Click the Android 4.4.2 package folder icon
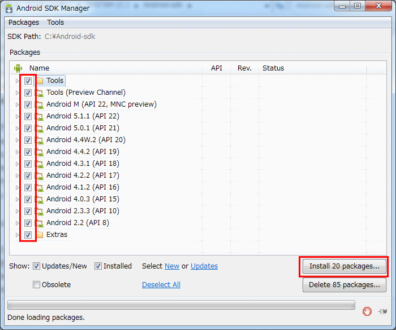The width and height of the screenshot is (396, 330). [x=40, y=152]
